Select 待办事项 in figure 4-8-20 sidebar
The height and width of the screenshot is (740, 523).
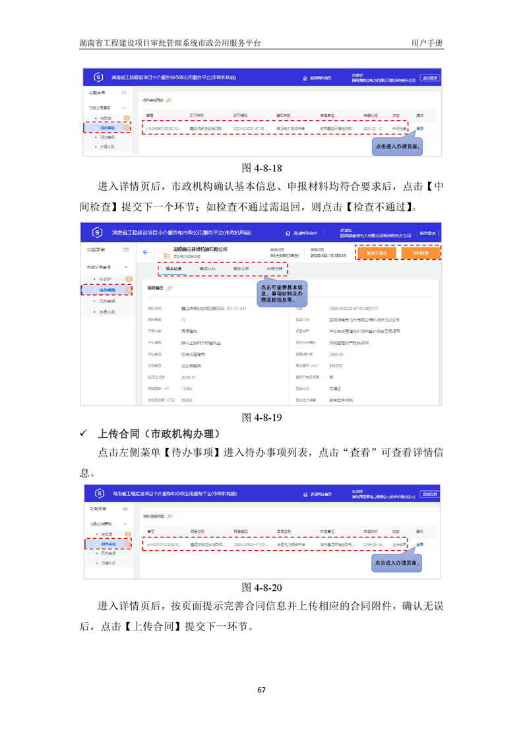pyautogui.click(x=109, y=544)
